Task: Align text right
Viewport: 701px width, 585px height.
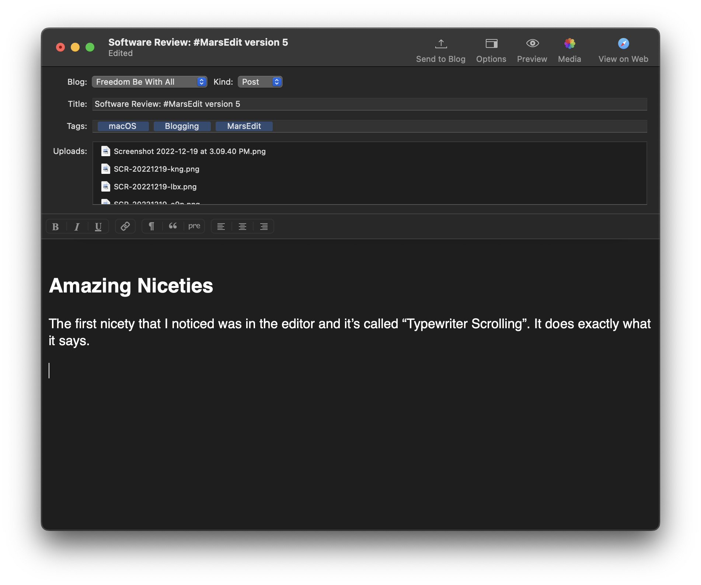Action: point(264,227)
